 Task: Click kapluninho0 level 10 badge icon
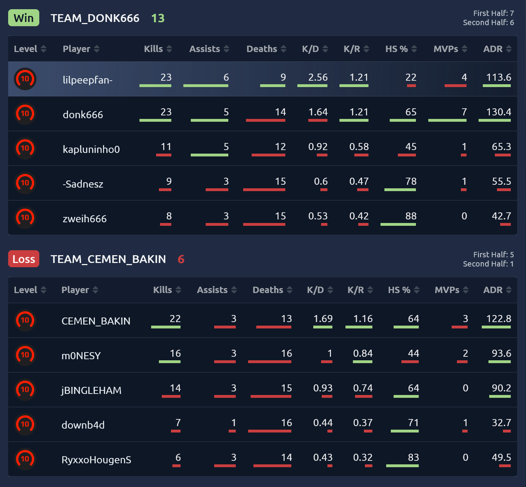pos(25,148)
